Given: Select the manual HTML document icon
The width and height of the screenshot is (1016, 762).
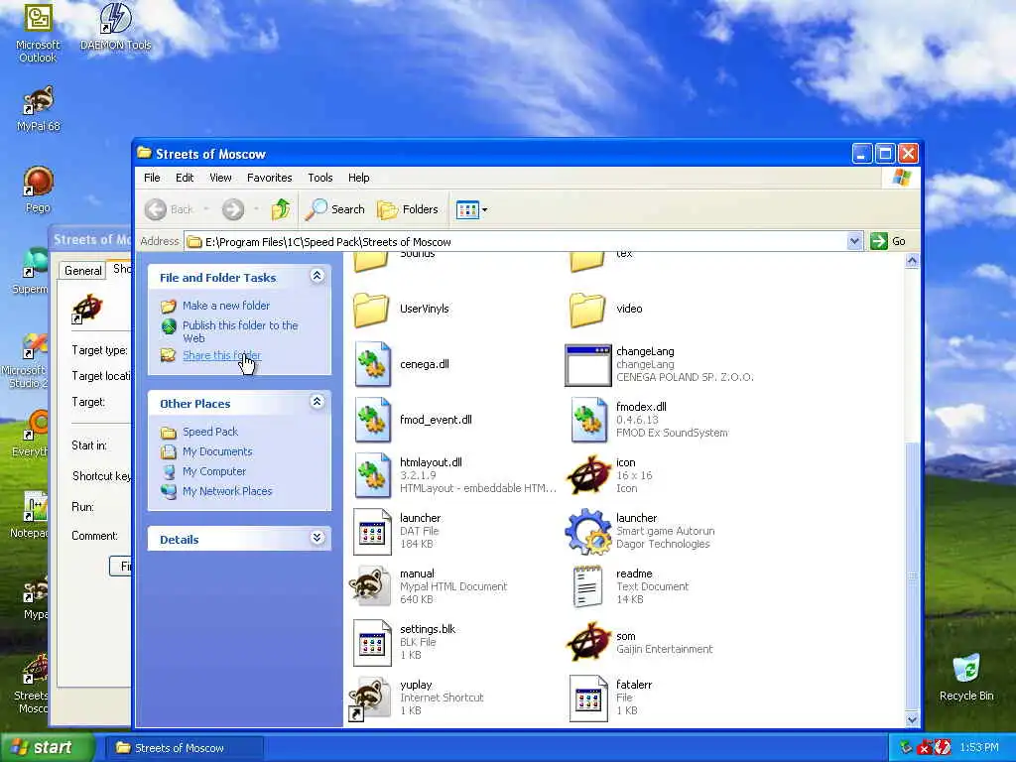Looking at the screenshot, I should pos(371,586).
